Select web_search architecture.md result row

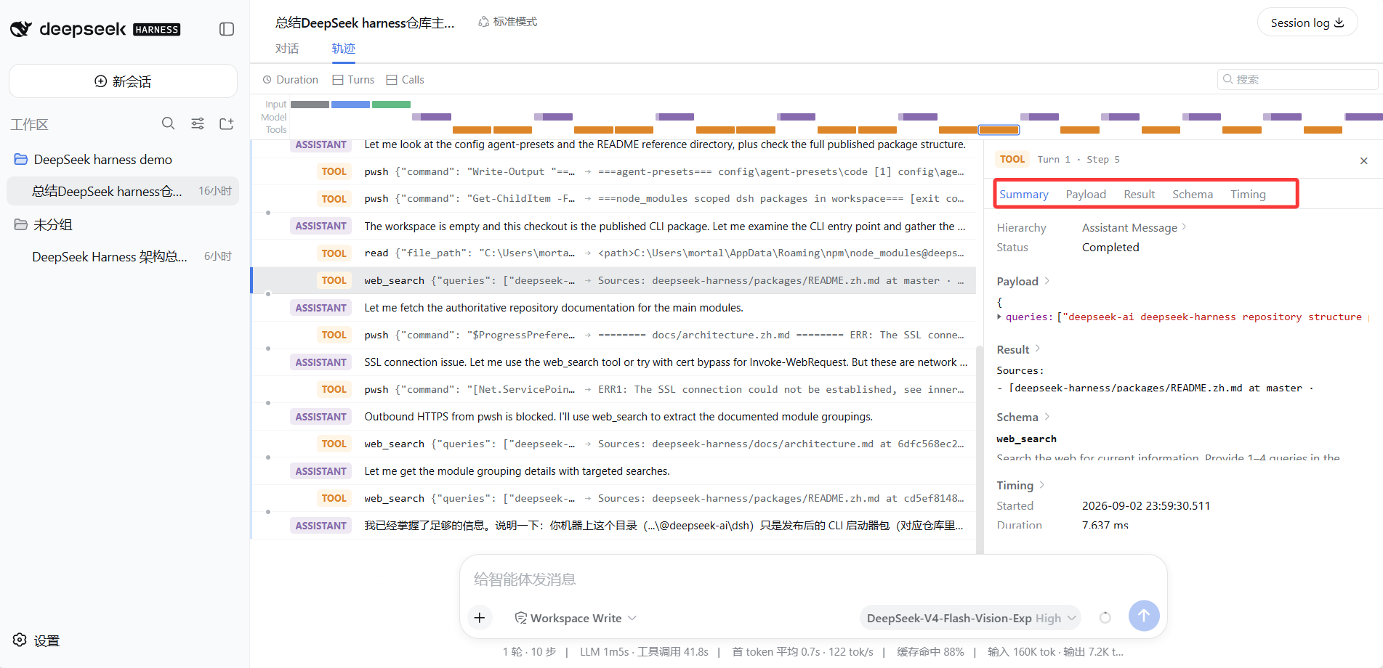[613, 444]
